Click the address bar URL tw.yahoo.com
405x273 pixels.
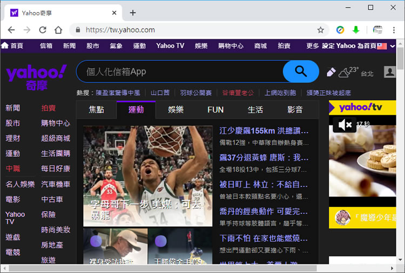tap(120, 30)
